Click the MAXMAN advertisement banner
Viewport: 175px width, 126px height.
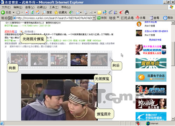[x=151, y=50]
